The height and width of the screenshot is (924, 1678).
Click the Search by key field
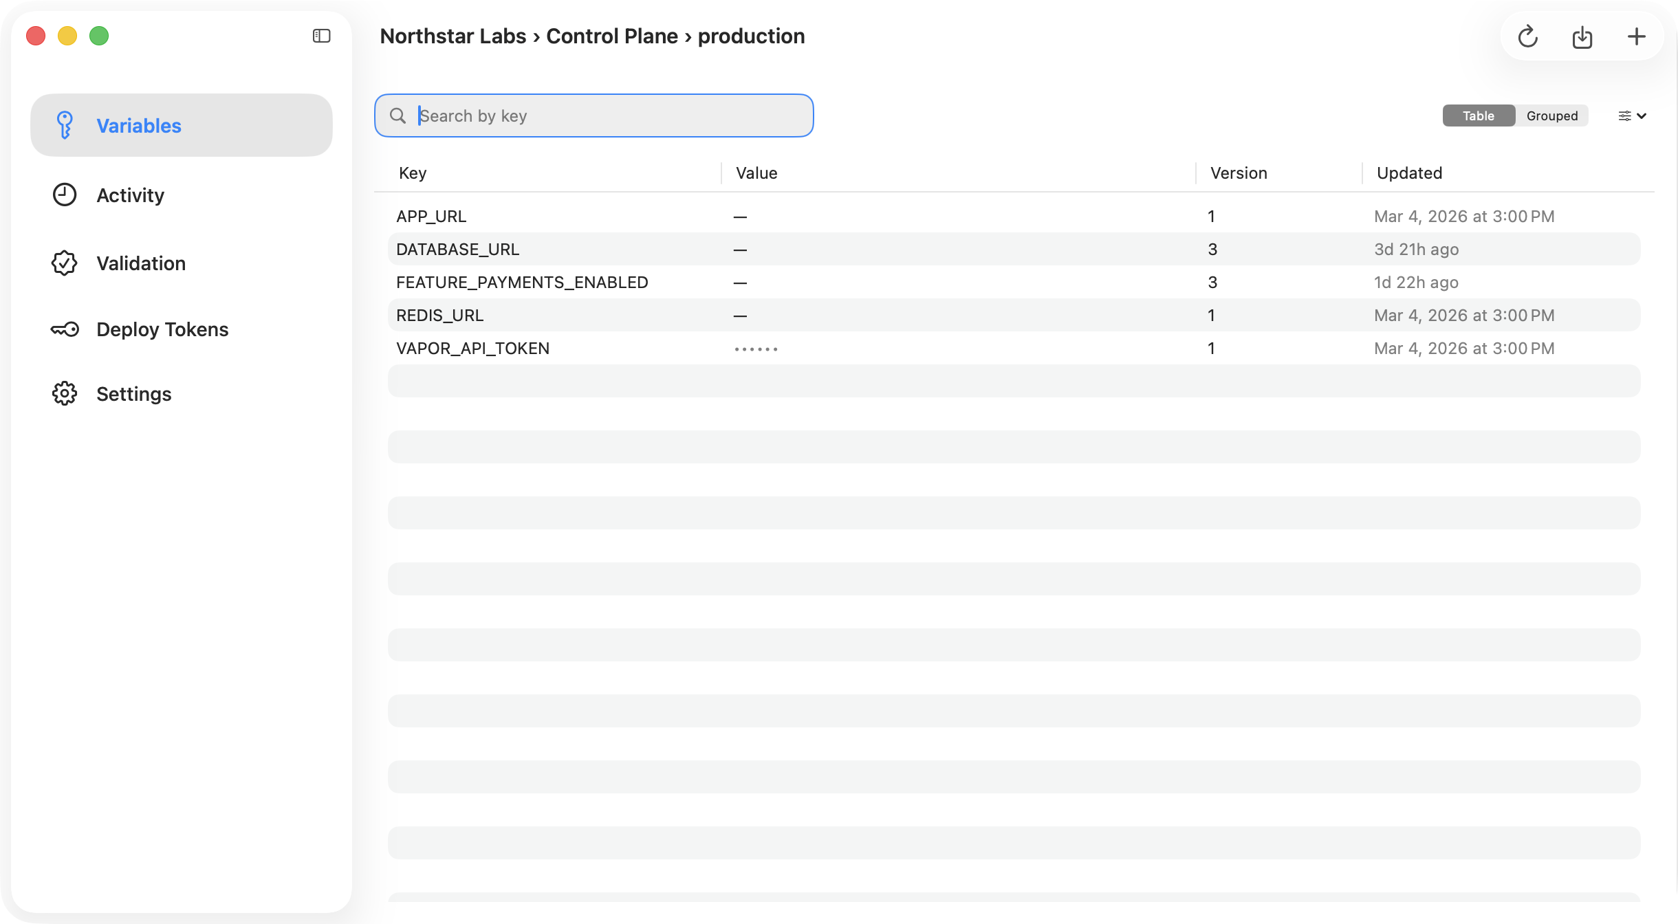[x=593, y=115]
